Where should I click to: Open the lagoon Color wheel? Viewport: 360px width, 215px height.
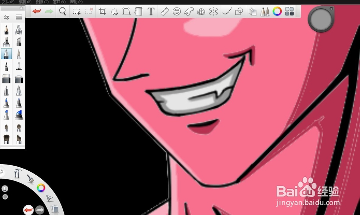pos(41,188)
